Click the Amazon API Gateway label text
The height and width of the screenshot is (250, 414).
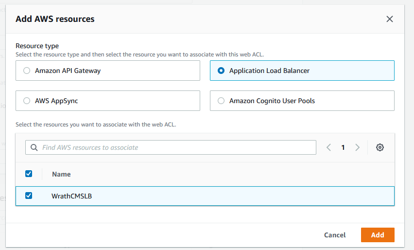coord(68,71)
